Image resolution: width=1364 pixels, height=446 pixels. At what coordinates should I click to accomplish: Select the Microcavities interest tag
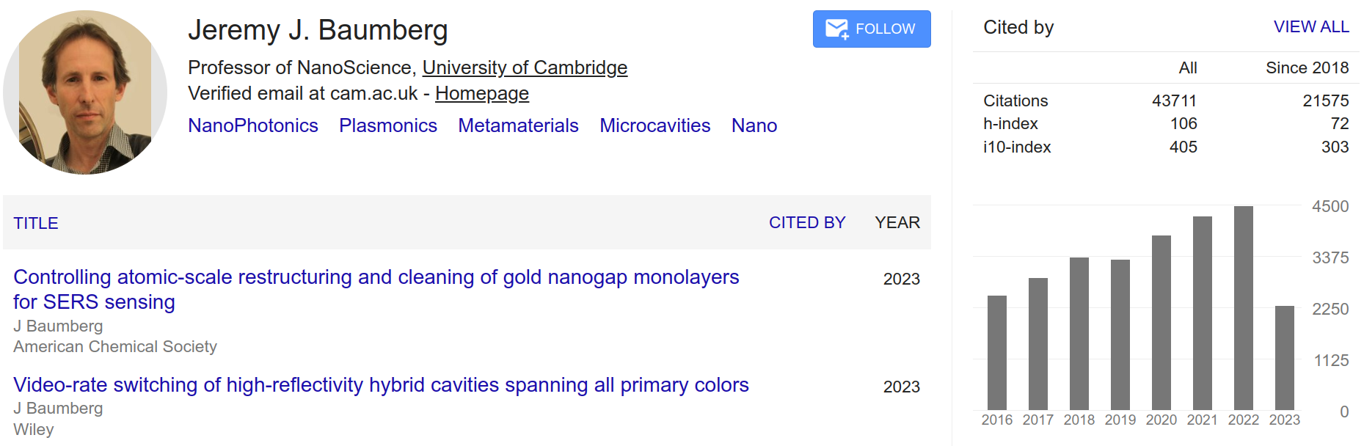(x=654, y=125)
